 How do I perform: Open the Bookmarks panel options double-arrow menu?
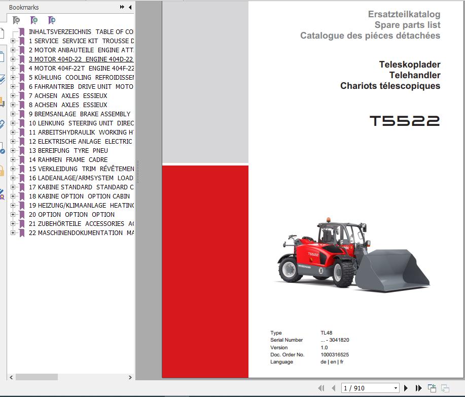pyautogui.click(x=121, y=7)
